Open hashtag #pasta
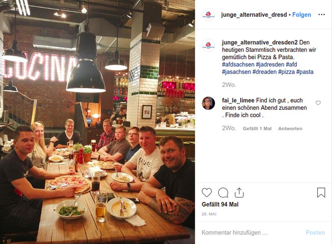332x244 pixels. [305, 72]
